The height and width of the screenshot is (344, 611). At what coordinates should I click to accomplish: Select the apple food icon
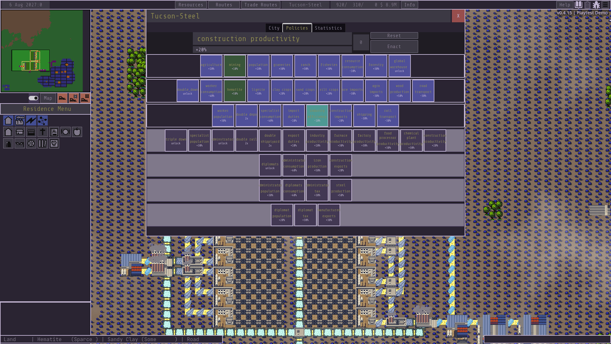[x=77, y=132]
